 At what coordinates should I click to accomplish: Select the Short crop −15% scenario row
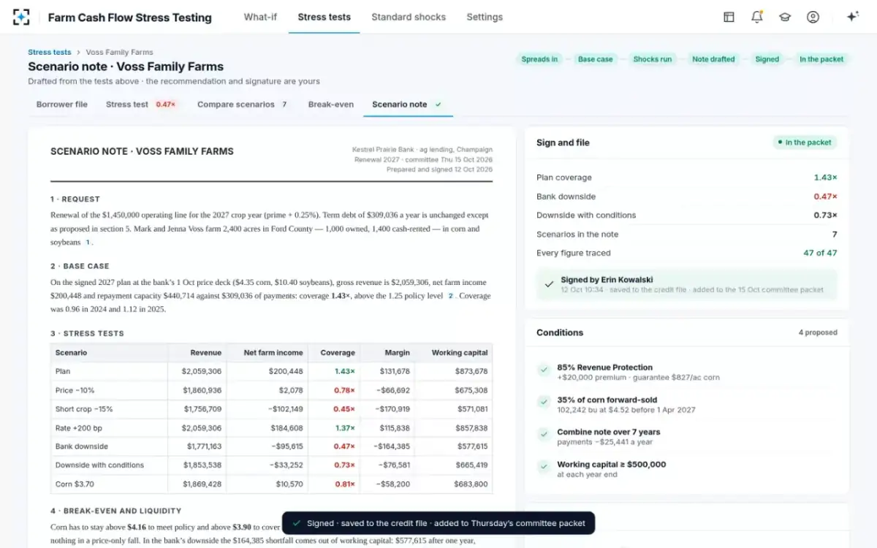(271, 409)
